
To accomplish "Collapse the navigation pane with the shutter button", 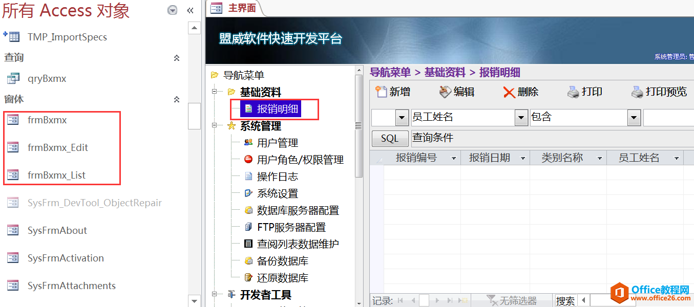I will 190,10.
